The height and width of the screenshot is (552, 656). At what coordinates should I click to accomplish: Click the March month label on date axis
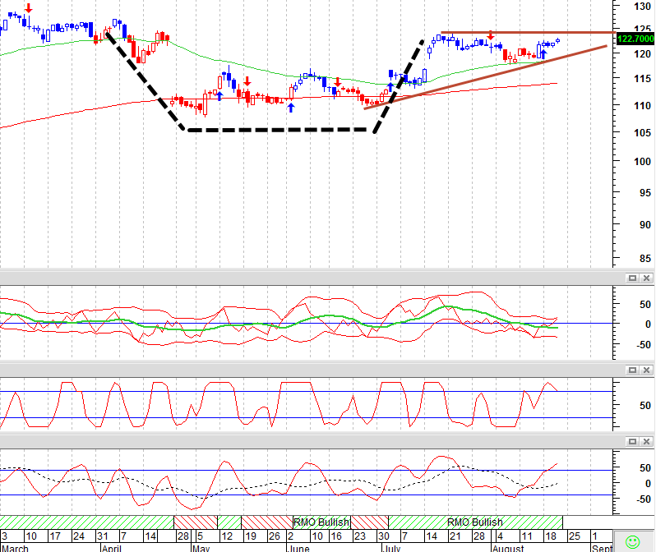click(x=15, y=548)
